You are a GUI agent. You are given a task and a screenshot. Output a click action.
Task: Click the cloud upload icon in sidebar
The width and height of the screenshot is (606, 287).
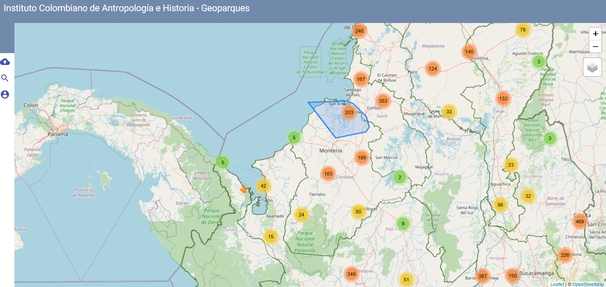click(5, 62)
